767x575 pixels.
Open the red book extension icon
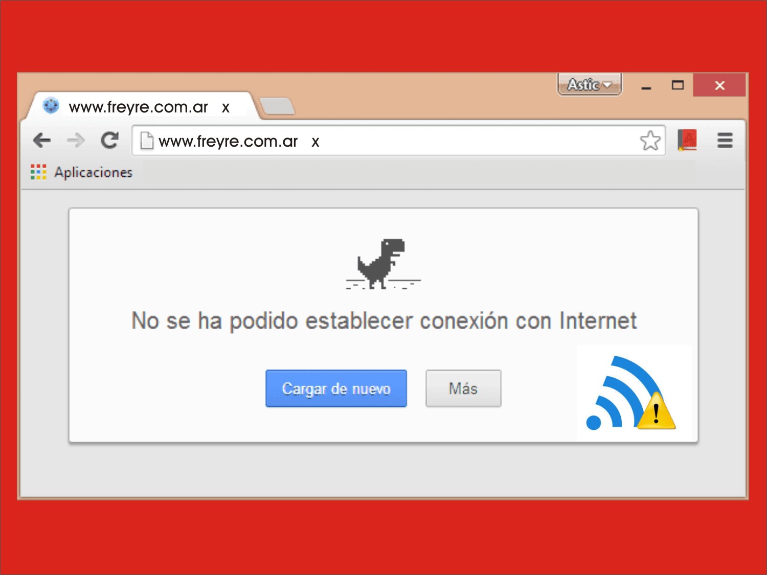coord(687,140)
